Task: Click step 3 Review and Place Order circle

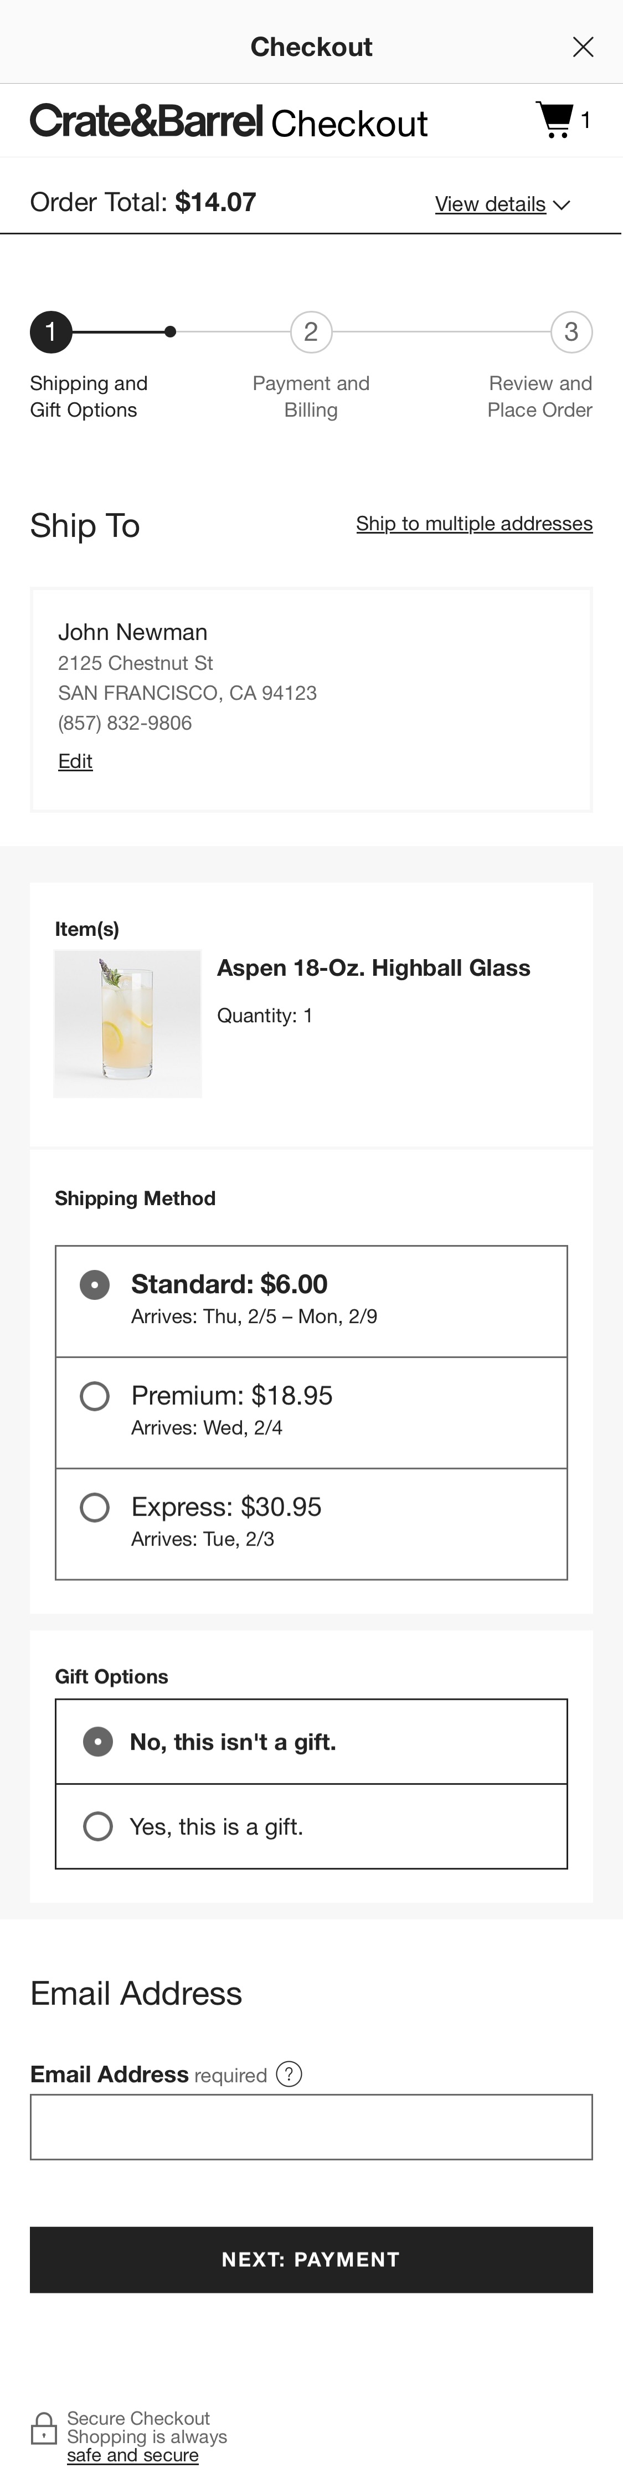Action: 572,332
